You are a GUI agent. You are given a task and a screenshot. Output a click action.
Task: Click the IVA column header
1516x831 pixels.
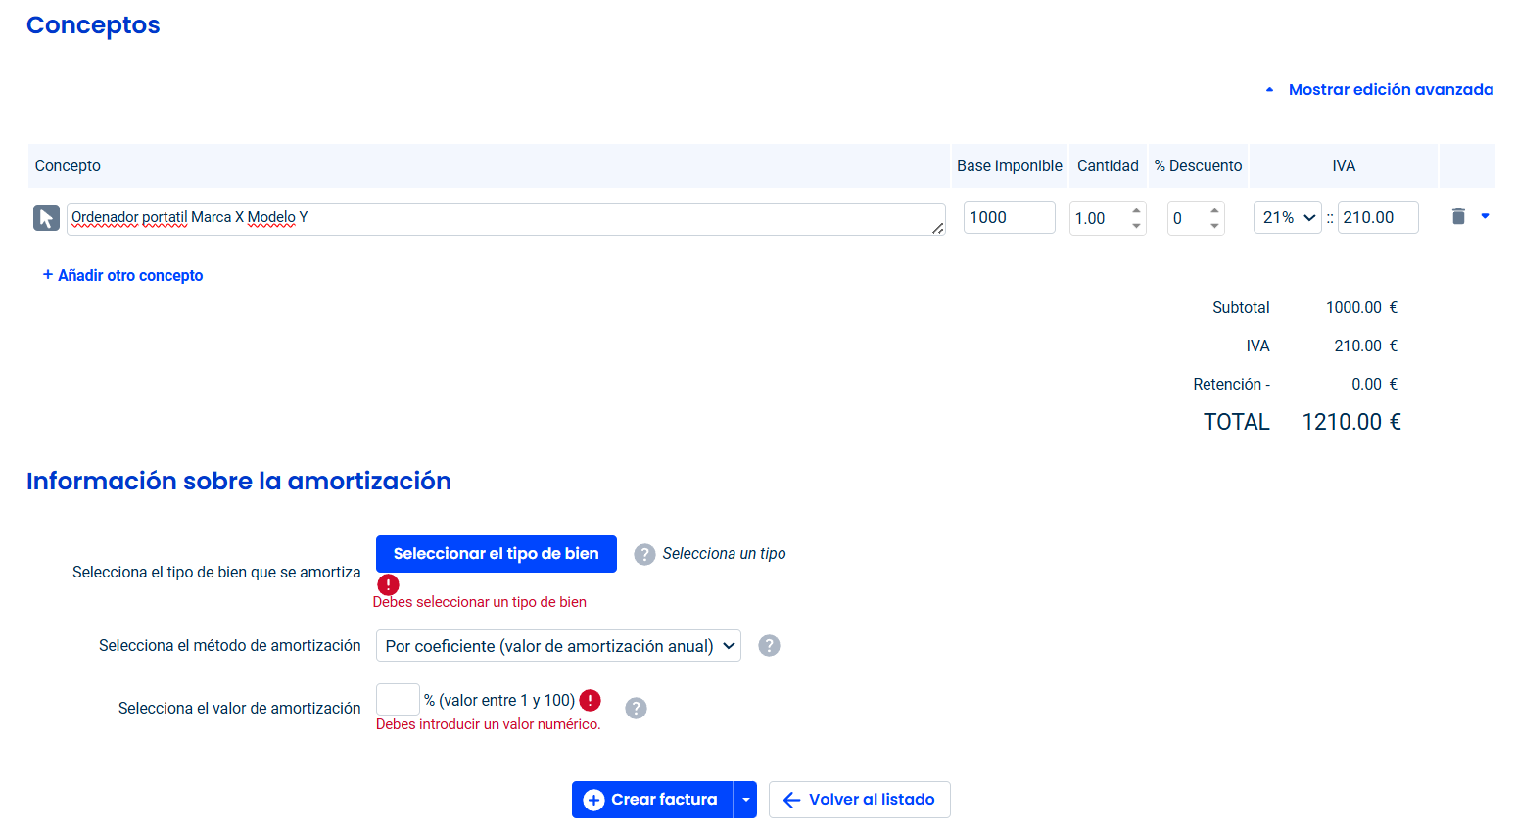pos(1344,166)
